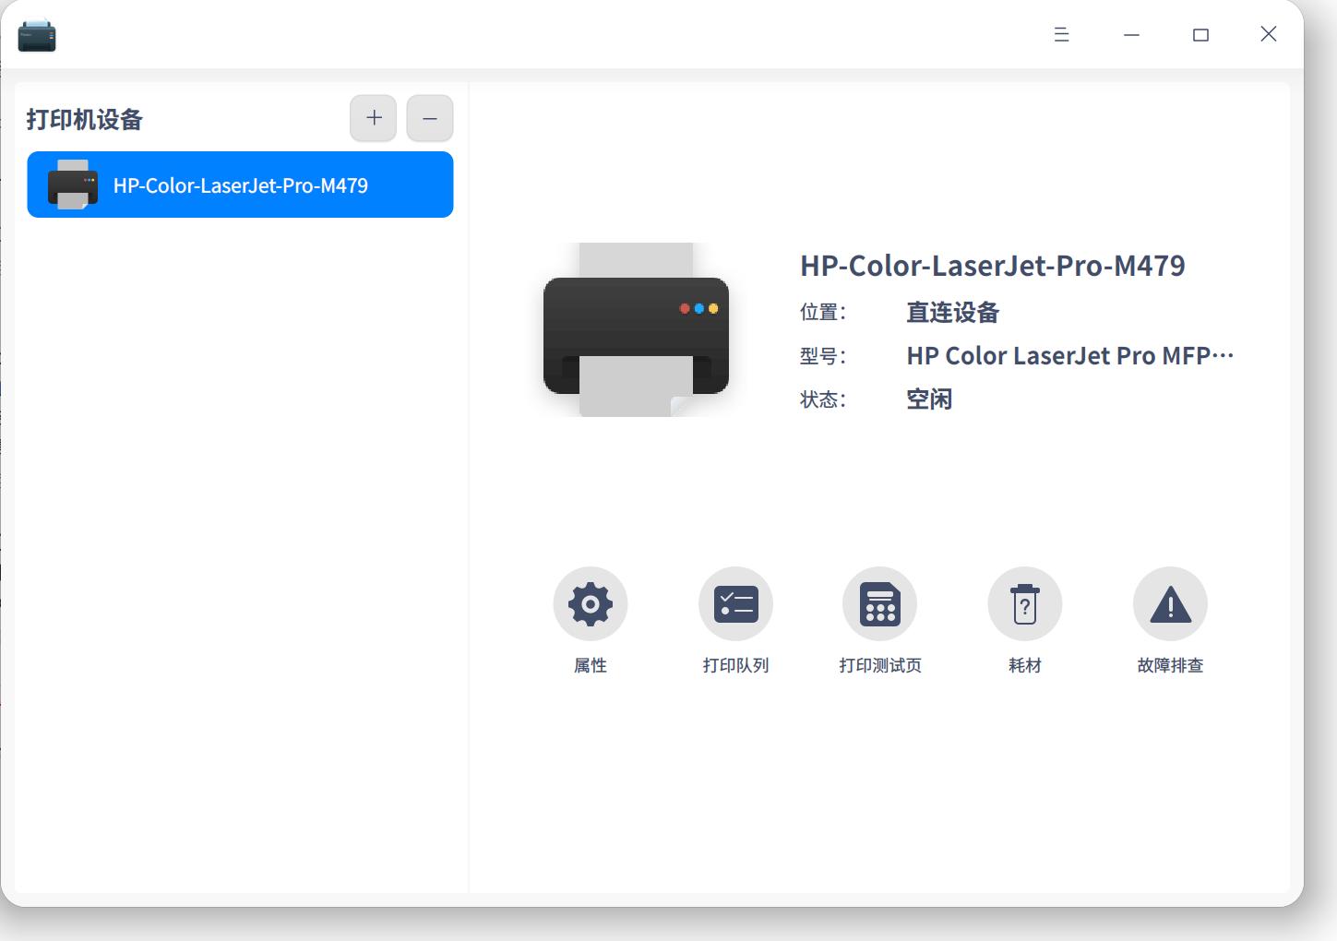Viewport: 1337px width, 941px height.
Task: Remove the printer with the minus button
Action: (x=430, y=118)
